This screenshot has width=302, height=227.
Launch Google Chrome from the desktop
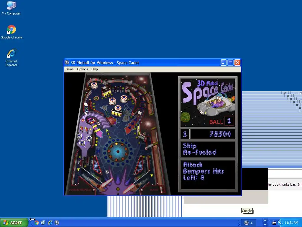[x=12, y=32]
